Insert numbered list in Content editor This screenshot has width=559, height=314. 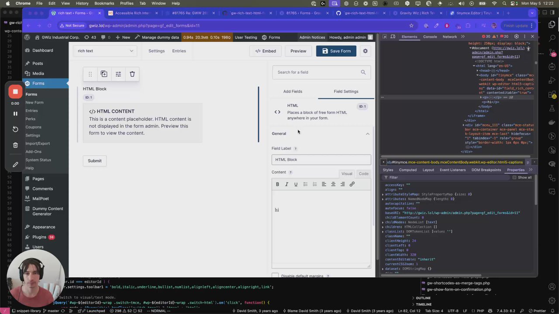(314, 184)
